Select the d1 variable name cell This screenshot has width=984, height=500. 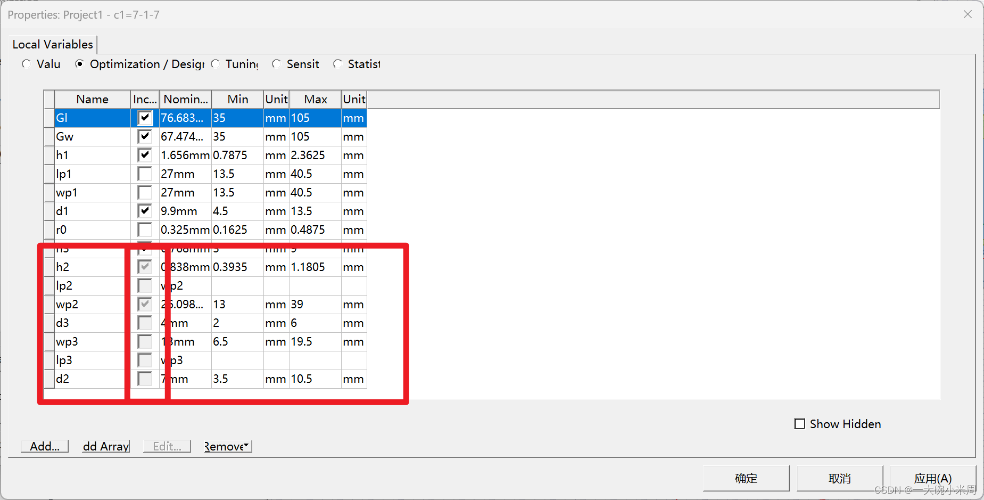(x=92, y=211)
